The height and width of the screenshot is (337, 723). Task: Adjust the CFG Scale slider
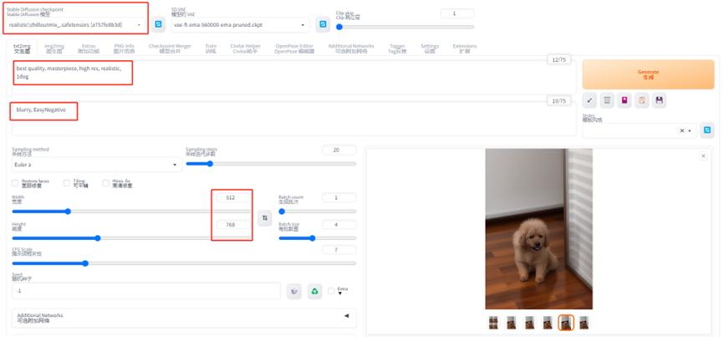coord(184,263)
